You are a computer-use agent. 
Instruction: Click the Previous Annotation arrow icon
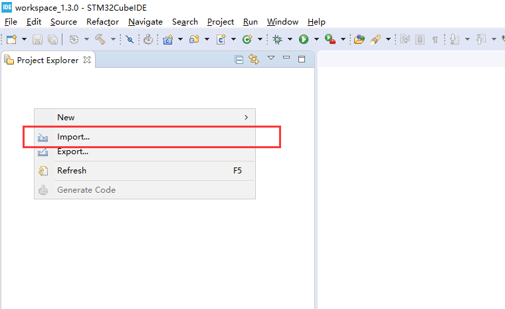(x=481, y=39)
